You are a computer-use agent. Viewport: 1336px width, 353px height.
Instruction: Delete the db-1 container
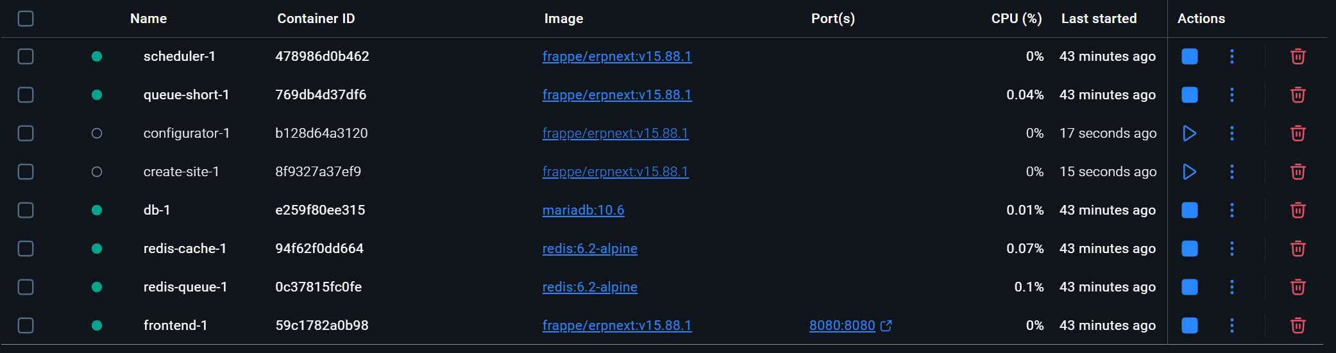coord(1298,210)
